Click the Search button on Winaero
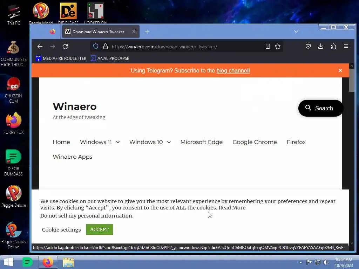Screen dimensions: 359x269 [320, 108]
